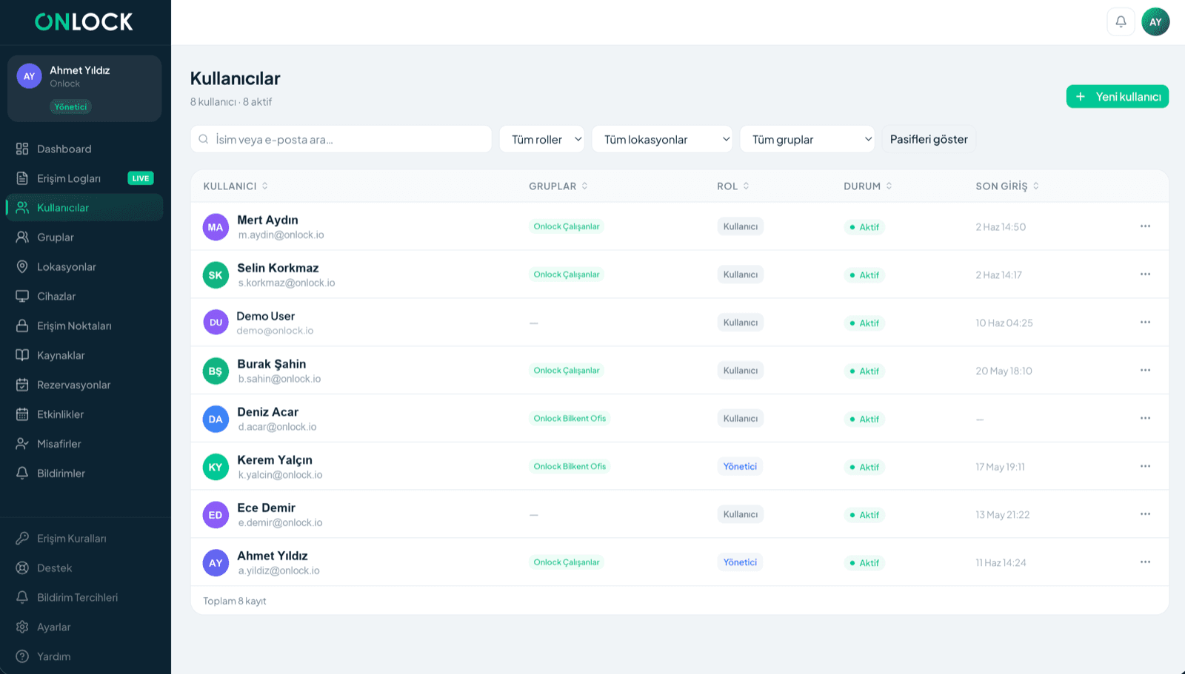This screenshot has width=1185, height=674.
Task: Focus the İsim veya e-posta ara search field
Action: pos(341,139)
